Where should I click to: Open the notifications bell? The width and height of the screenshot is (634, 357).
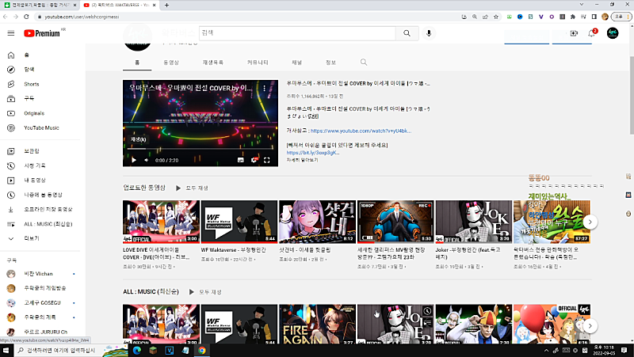click(591, 33)
